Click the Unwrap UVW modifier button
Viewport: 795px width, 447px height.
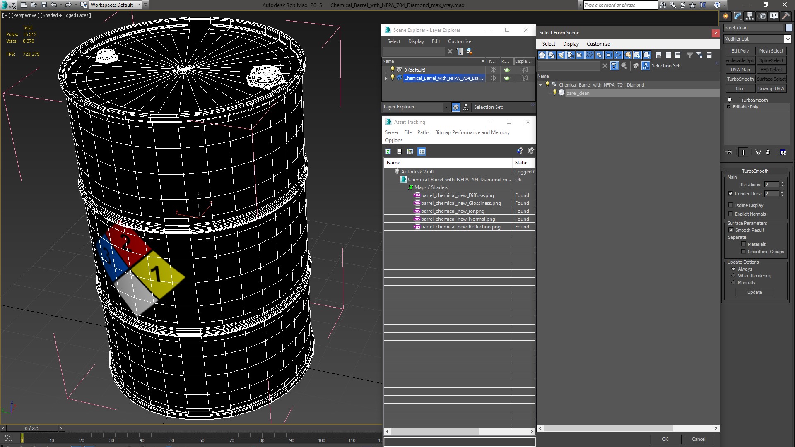click(x=771, y=89)
